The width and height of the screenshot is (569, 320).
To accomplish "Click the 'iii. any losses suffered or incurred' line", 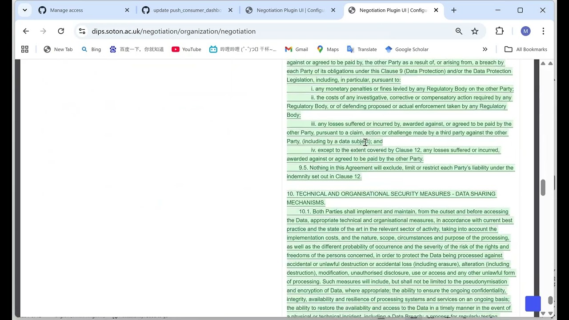I will (x=411, y=124).
